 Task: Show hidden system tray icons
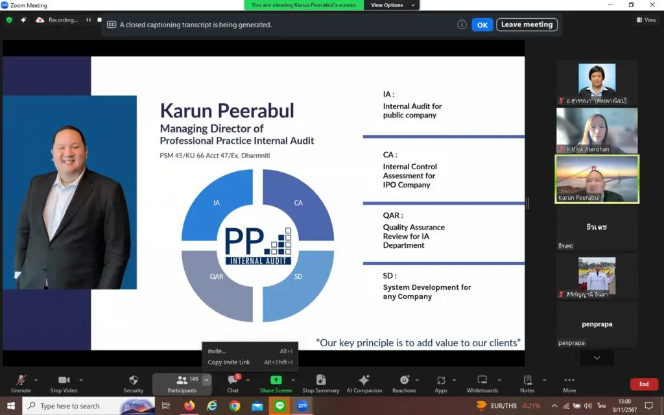[554, 406]
